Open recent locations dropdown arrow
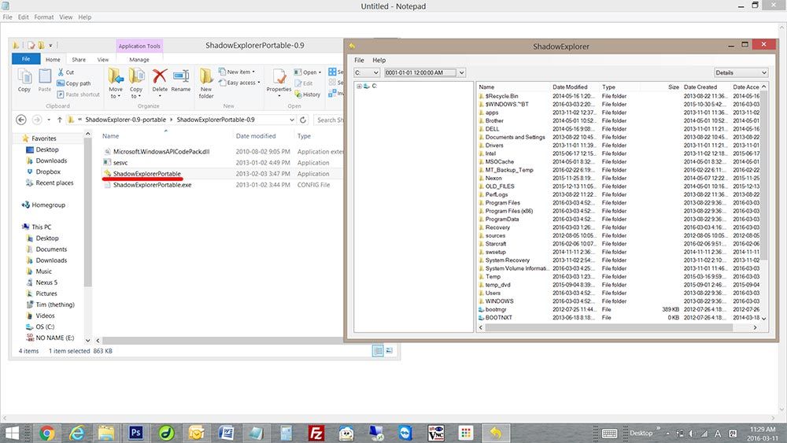The width and height of the screenshot is (787, 443). click(49, 120)
